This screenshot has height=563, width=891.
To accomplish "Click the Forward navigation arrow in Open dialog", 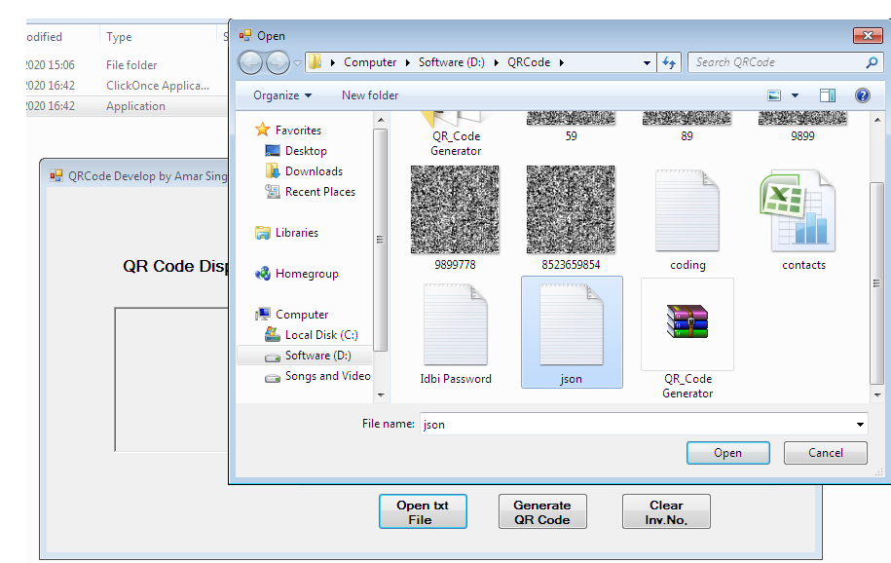I will click(278, 62).
